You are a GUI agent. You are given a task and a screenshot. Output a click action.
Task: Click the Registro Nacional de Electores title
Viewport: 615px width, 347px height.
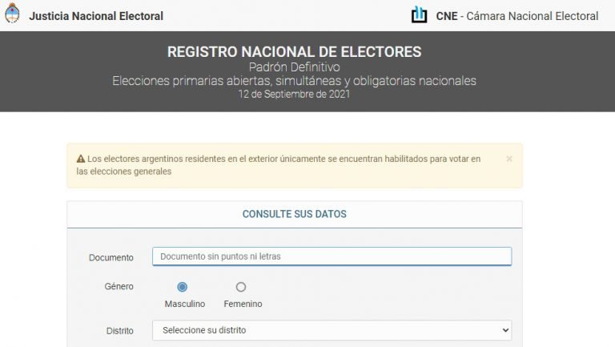coord(294,52)
